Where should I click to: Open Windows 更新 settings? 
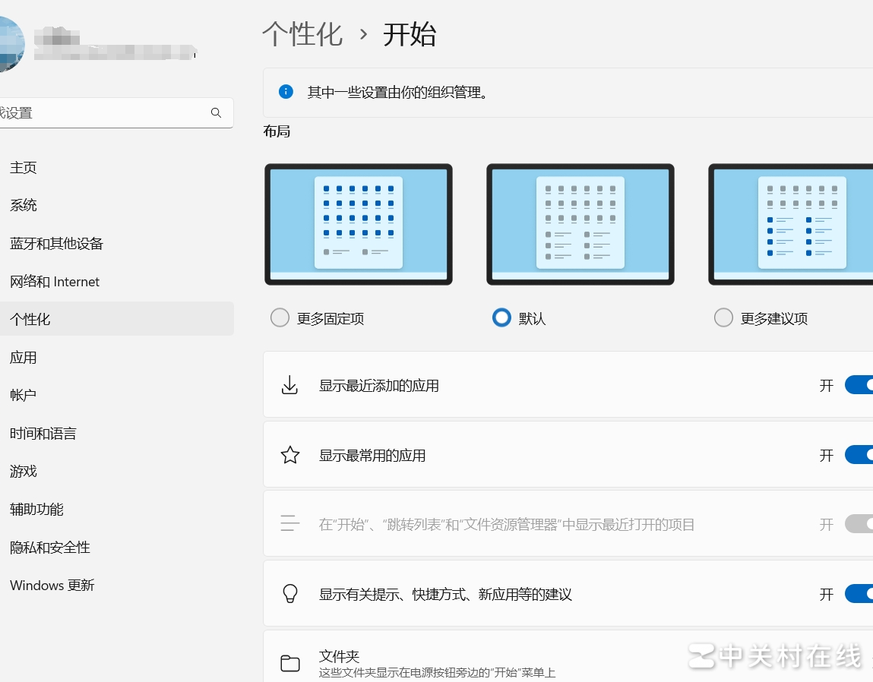point(52,585)
